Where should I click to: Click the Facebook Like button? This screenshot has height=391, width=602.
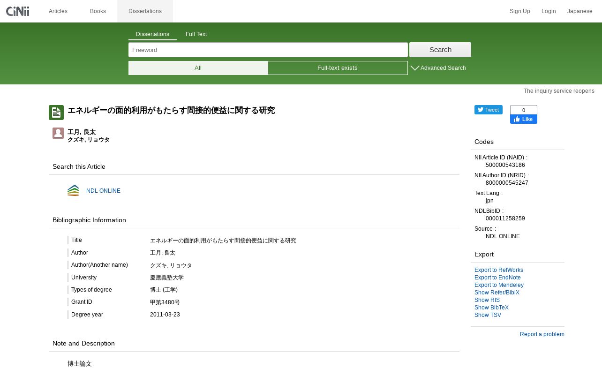tap(524, 120)
